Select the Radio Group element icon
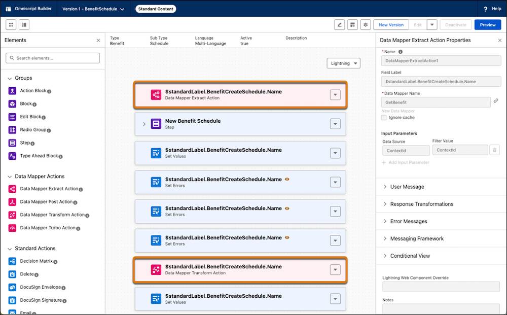This screenshot has width=507, height=315. pos(12,130)
